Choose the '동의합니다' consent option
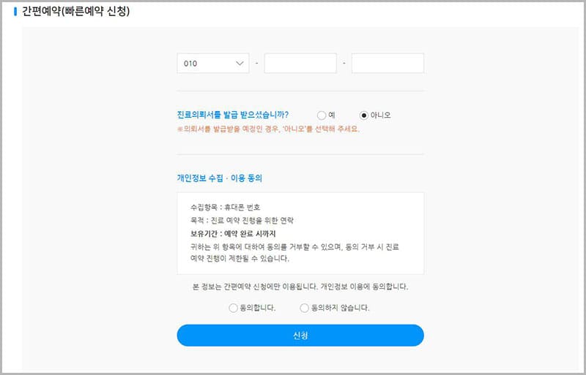 (234, 308)
